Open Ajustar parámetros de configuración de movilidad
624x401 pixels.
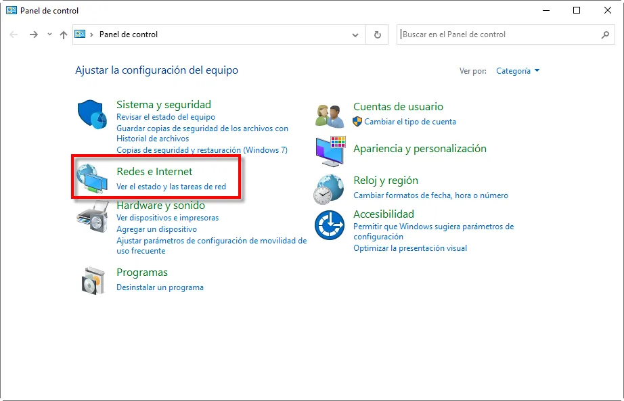pos(211,246)
